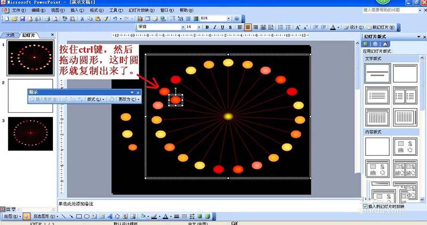Select the Line drawing tool
The height and width of the screenshot is (225, 427).
(x=64, y=216)
